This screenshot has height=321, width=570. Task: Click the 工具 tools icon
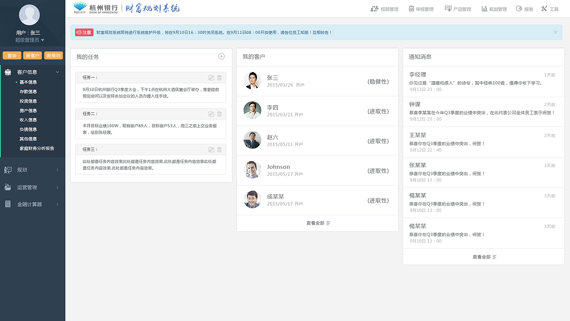coord(543,8)
